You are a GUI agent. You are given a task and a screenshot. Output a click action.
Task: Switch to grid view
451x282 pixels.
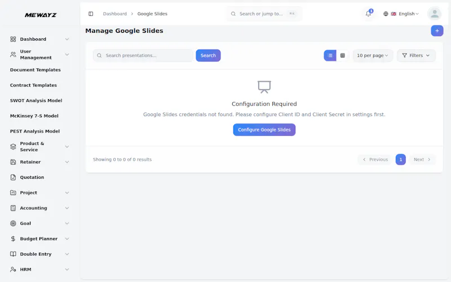(342, 55)
